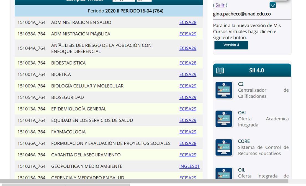The height and width of the screenshot is (186, 306).
Task: Open ECISA29 link for ADMINISTRACIÓN PÚBLICA row
Action: pyautogui.click(x=188, y=34)
